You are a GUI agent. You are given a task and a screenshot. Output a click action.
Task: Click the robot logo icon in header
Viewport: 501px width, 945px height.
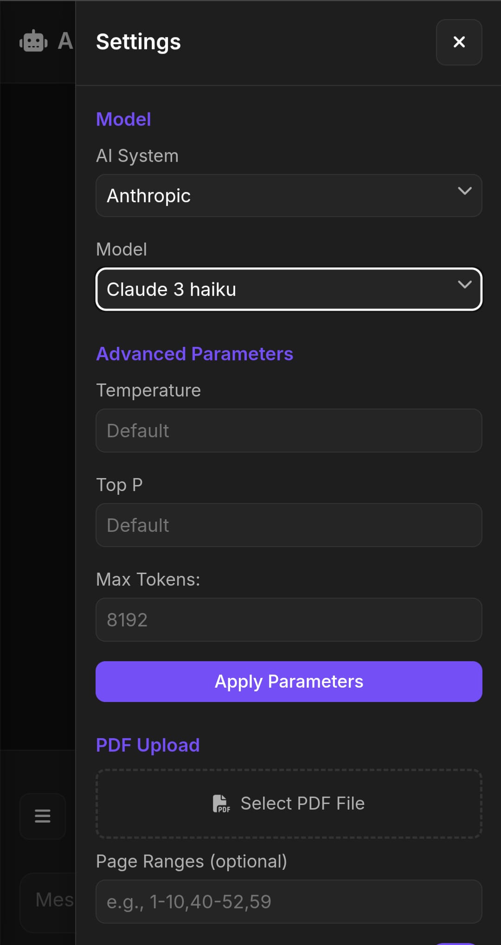click(33, 42)
